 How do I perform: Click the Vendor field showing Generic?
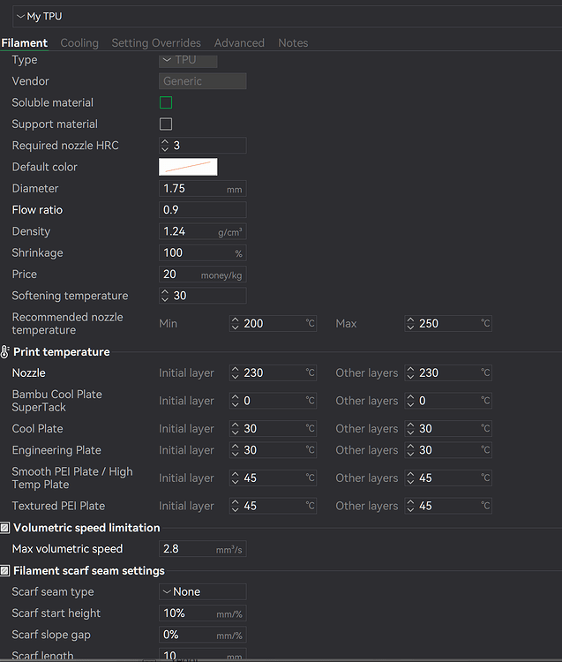point(203,81)
